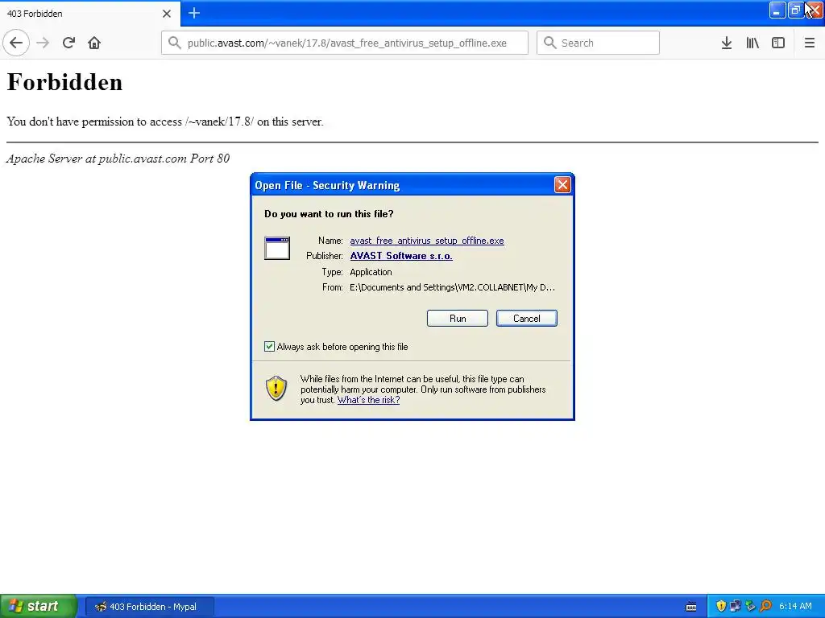The height and width of the screenshot is (618, 825).
Task: Reload the current page
Action: (68, 43)
